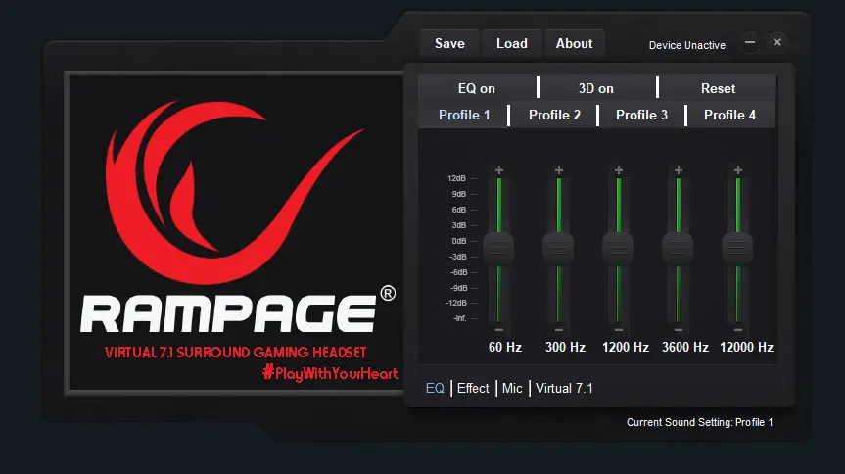The image size is (845, 474).
Task: Toggle the 3D on switch
Action: pyautogui.click(x=596, y=88)
